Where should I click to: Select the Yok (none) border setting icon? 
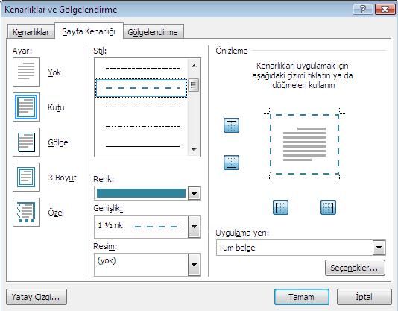click(x=26, y=72)
